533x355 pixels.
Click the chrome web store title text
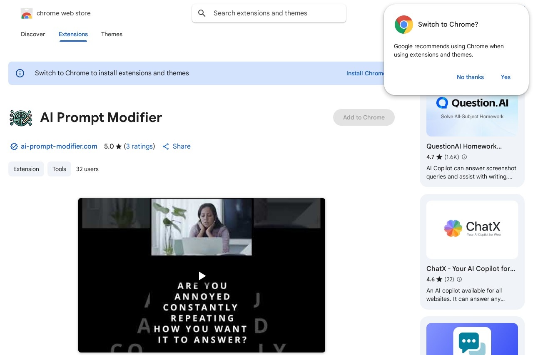click(64, 13)
